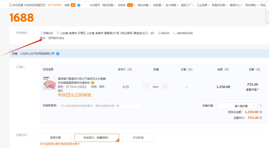Open the 客服中心 menu

(x=236, y=5)
